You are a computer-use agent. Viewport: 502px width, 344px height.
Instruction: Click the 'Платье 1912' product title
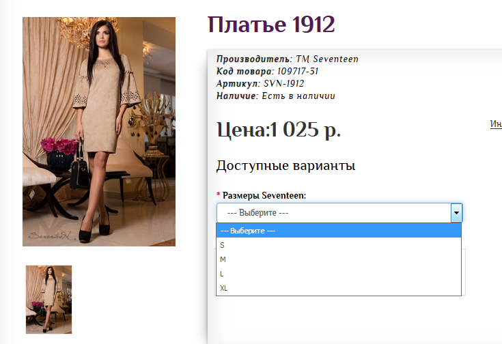(x=271, y=25)
